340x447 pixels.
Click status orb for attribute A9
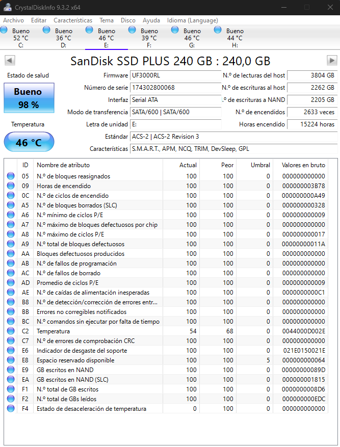(11, 244)
